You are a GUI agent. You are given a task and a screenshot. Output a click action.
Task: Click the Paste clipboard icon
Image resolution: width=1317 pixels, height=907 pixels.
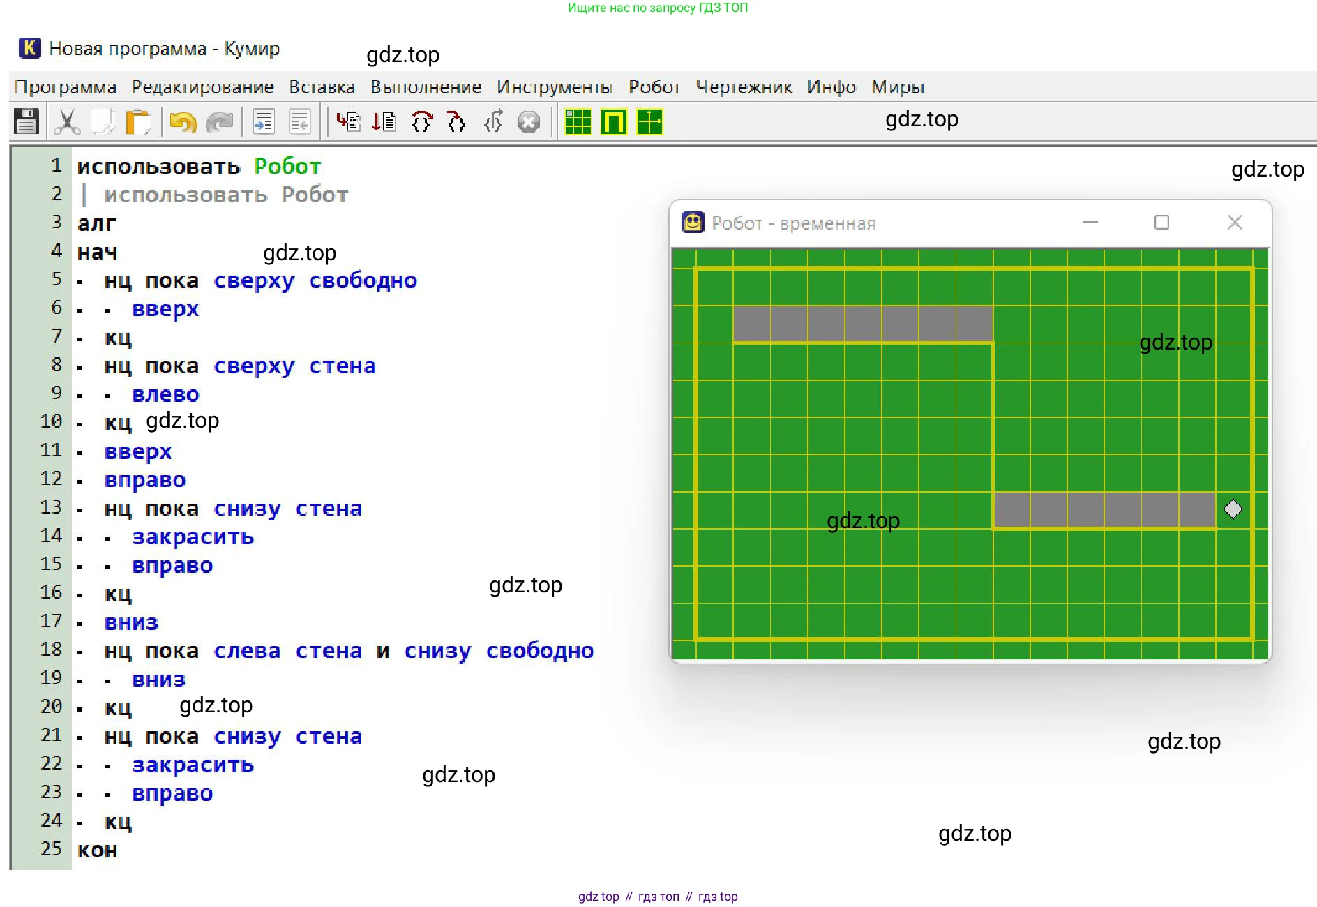pyautogui.click(x=138, y=122)
